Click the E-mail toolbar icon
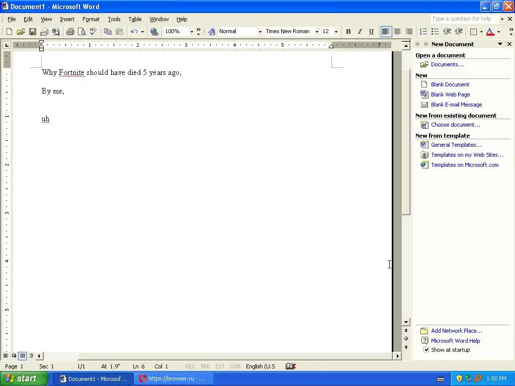The height and width of the screenshot is (386, 515). click(44, 32)
